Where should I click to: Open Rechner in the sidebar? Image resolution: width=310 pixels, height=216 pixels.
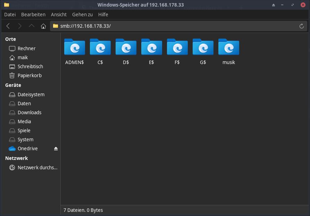point(31,48)
